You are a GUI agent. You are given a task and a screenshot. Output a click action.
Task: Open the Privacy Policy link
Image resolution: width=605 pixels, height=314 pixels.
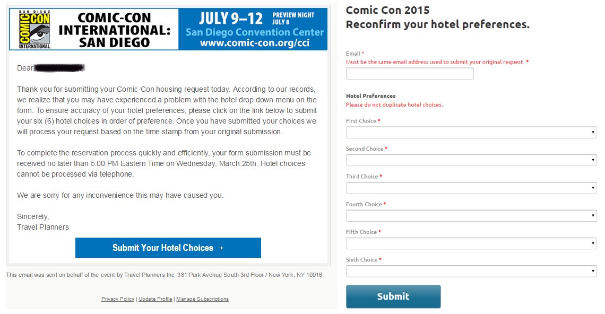118,299
